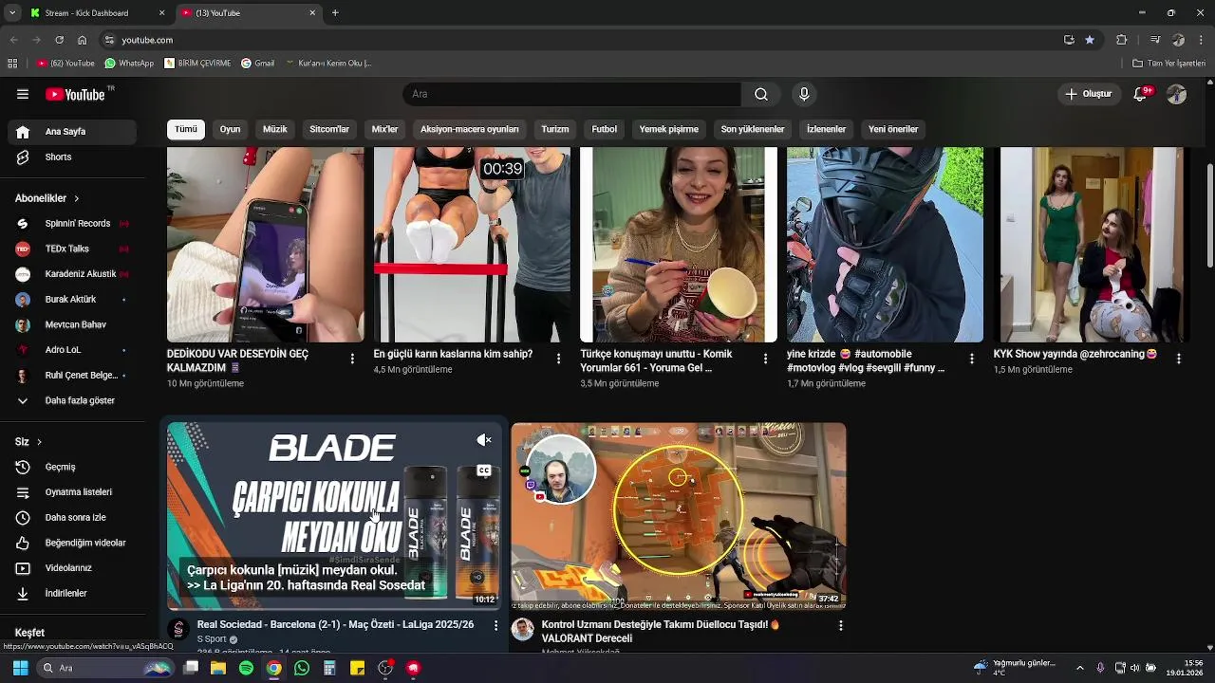Open Adro LoL channel

pyautogui.click(x=74, y=350)
